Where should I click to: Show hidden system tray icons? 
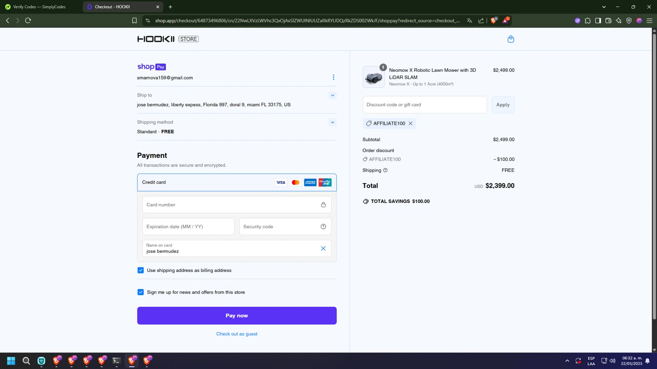[567, 361]
